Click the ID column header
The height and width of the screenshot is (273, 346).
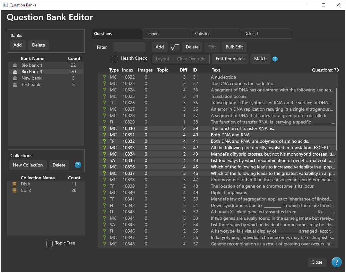tap(195, 70)
